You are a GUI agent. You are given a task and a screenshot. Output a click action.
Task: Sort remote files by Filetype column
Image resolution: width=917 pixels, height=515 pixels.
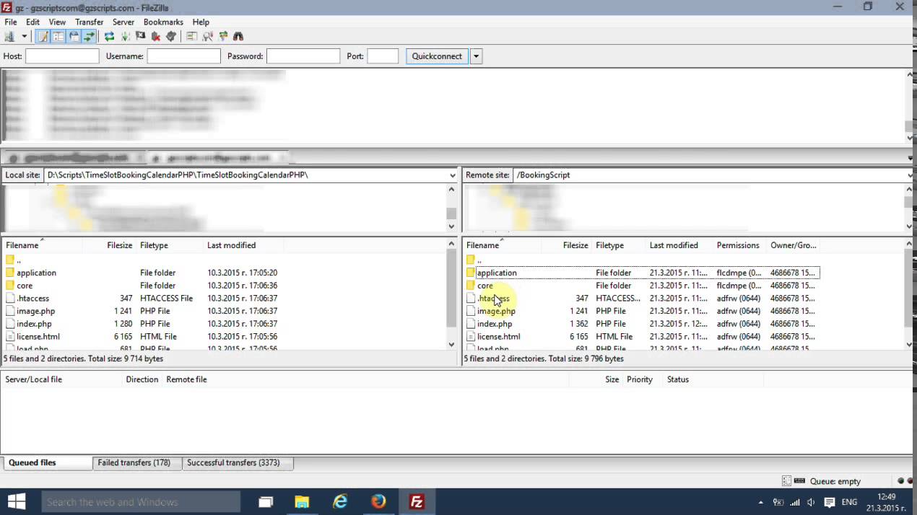pos(610,245)
